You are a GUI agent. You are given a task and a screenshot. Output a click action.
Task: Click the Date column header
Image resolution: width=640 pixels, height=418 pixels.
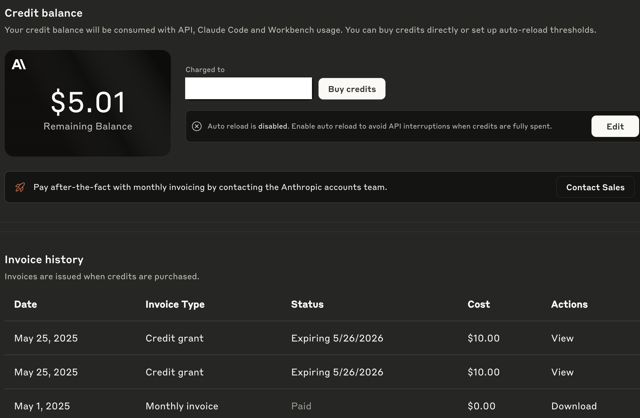coord(26,304)
